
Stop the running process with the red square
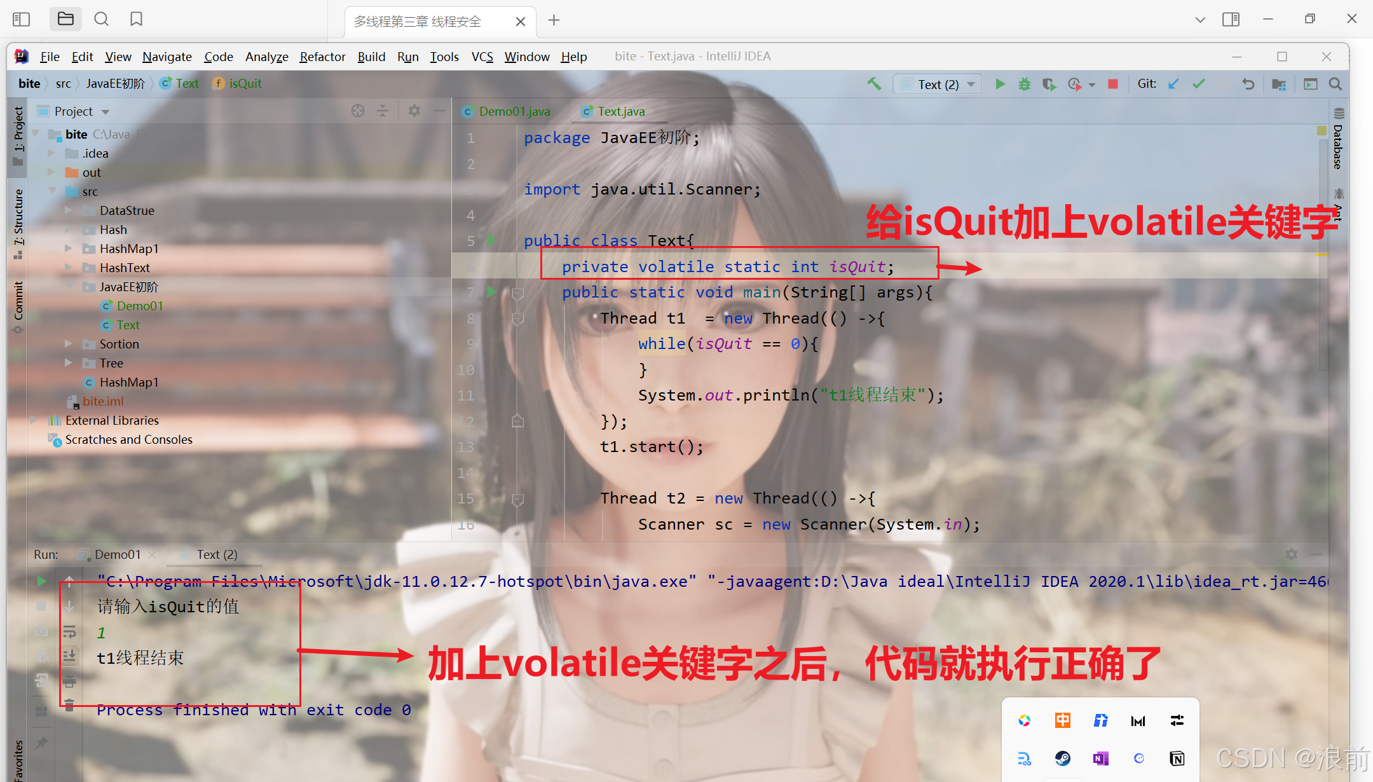point(1112,83)
